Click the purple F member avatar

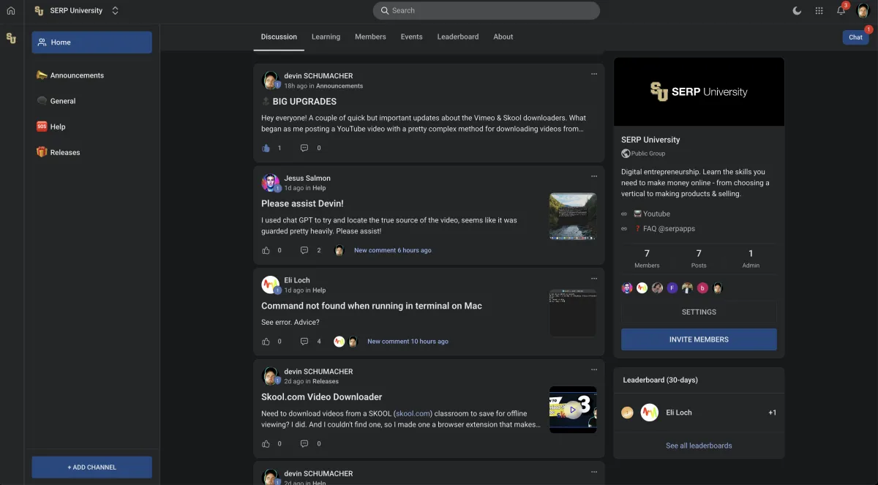coord(672,288)
